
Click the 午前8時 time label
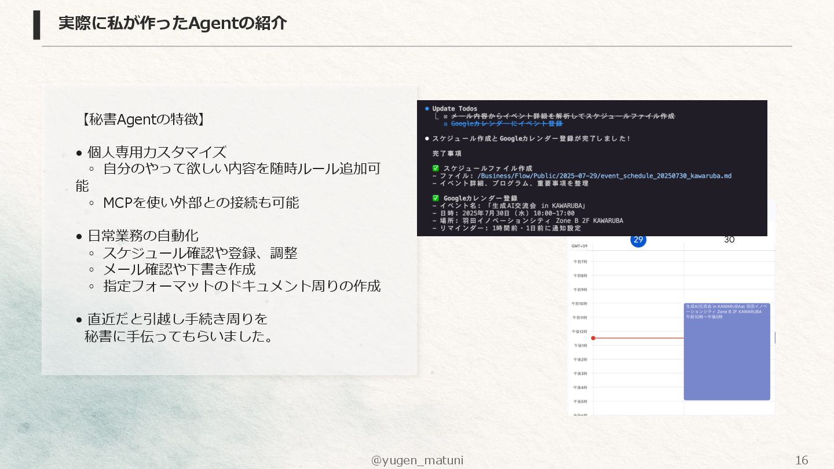pos(580,276)
